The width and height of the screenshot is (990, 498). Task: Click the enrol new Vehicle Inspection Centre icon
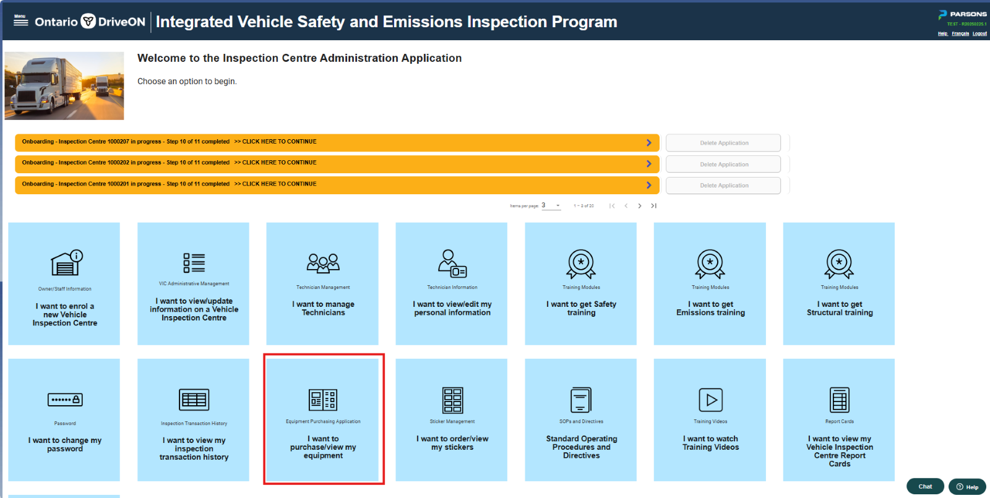(x=67, y=263)
